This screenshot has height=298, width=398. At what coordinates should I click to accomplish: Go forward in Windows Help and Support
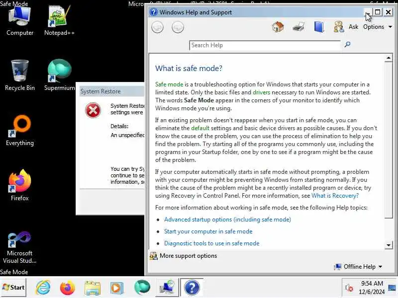[x=178, y=27]
